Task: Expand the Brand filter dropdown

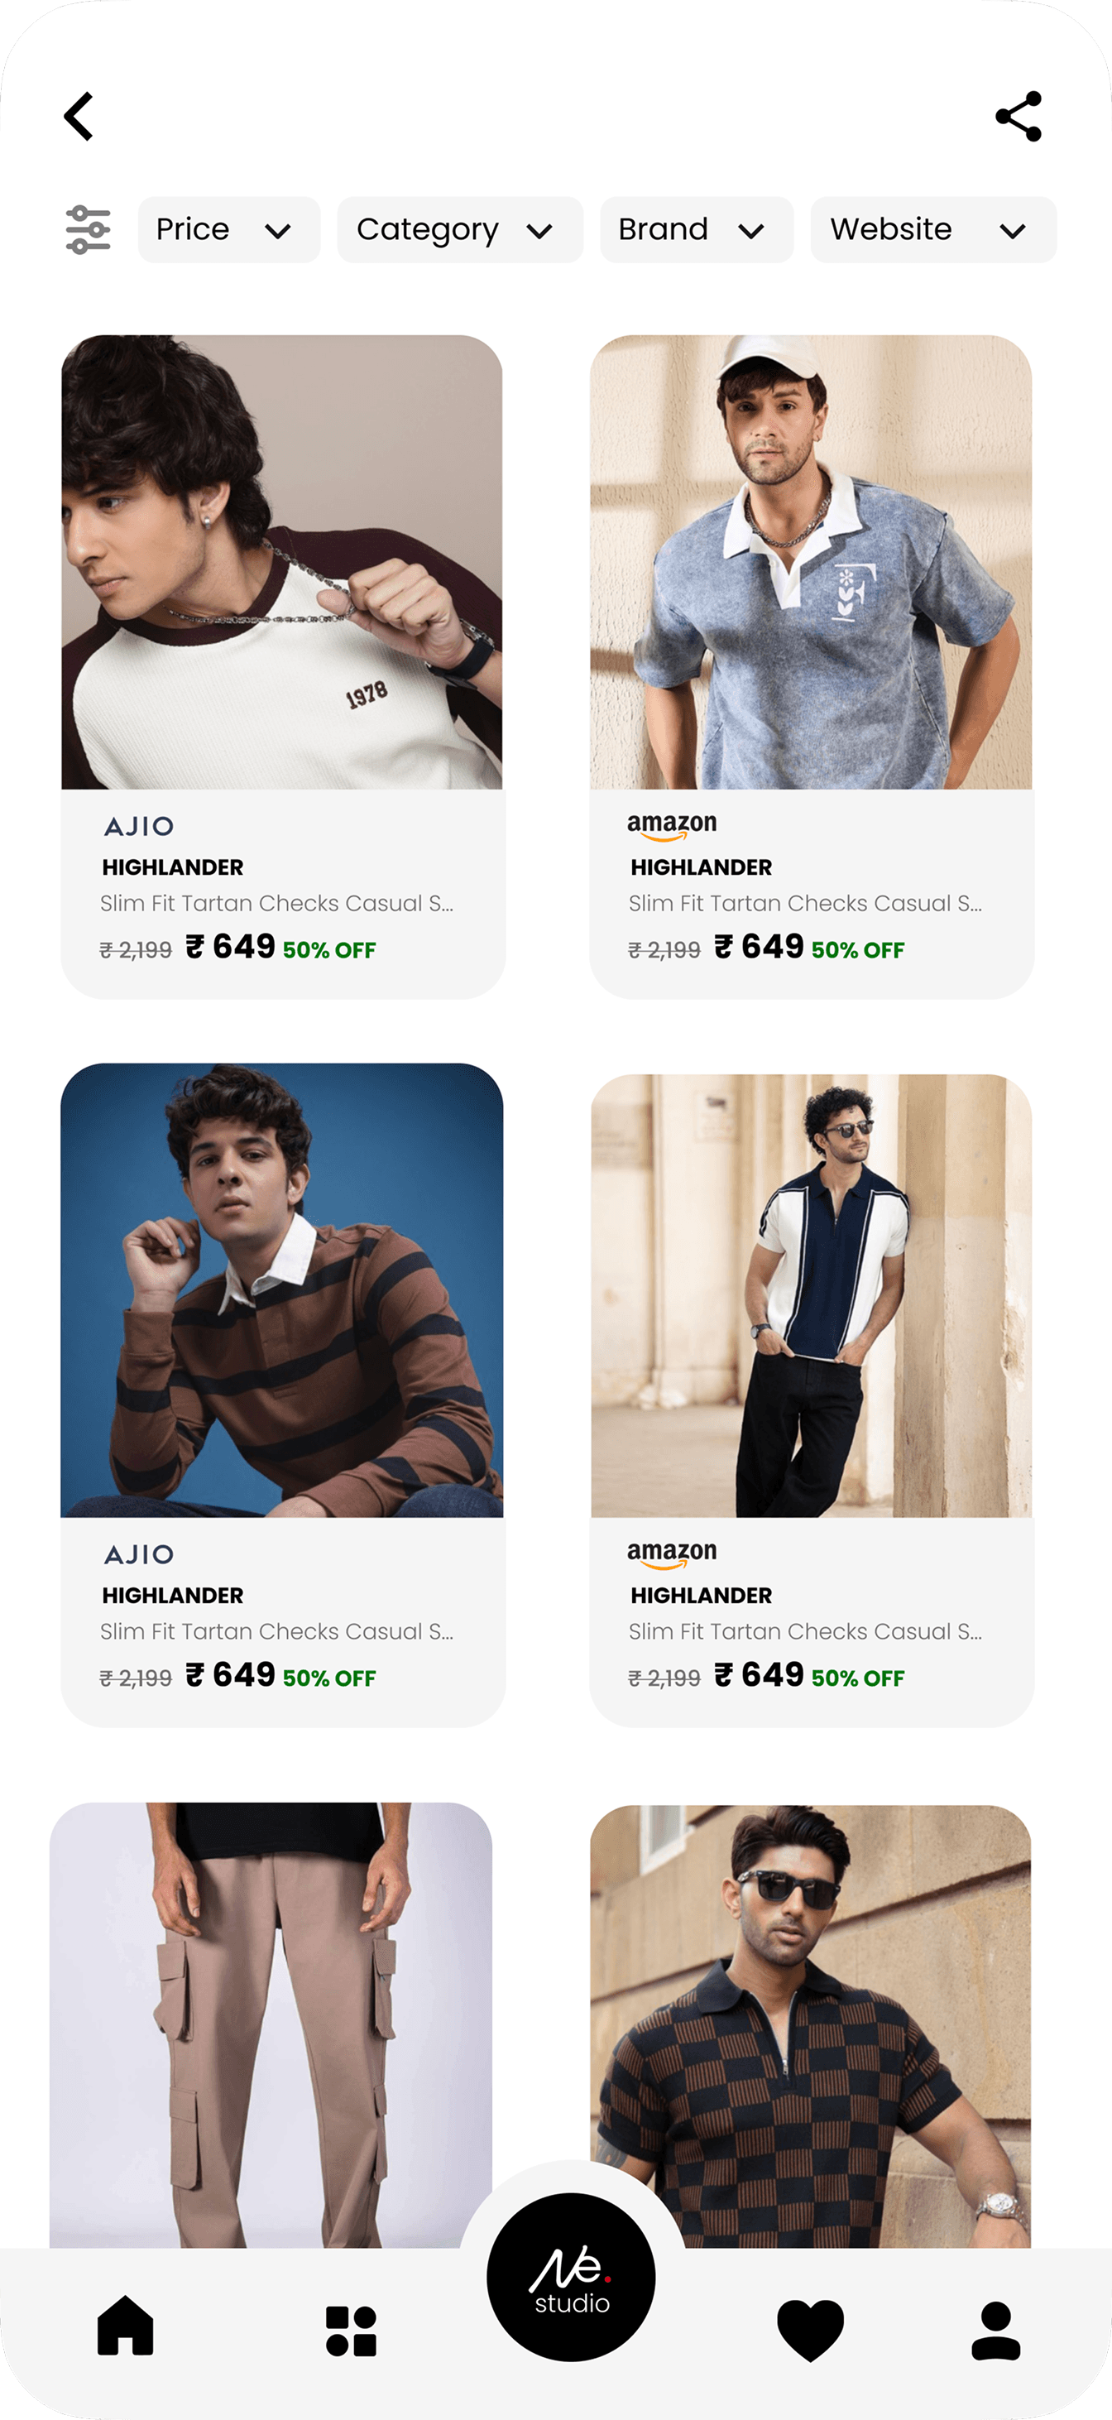Action: pyautogui.click(x=697, y=230)
